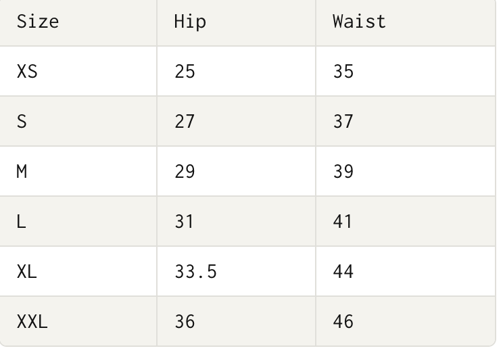Click the hip value 33.5

click(x=195, y=271)
